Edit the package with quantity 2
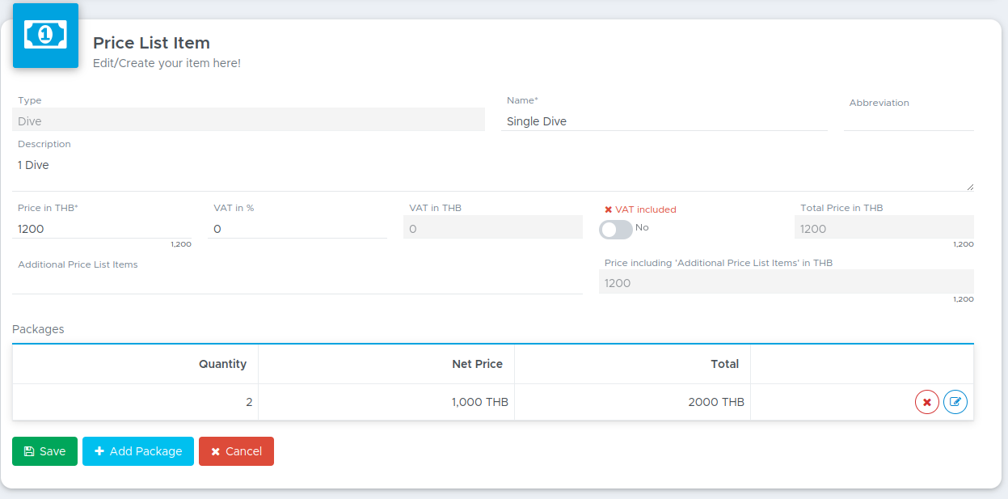1008x499 pixels. click(955, 402)
